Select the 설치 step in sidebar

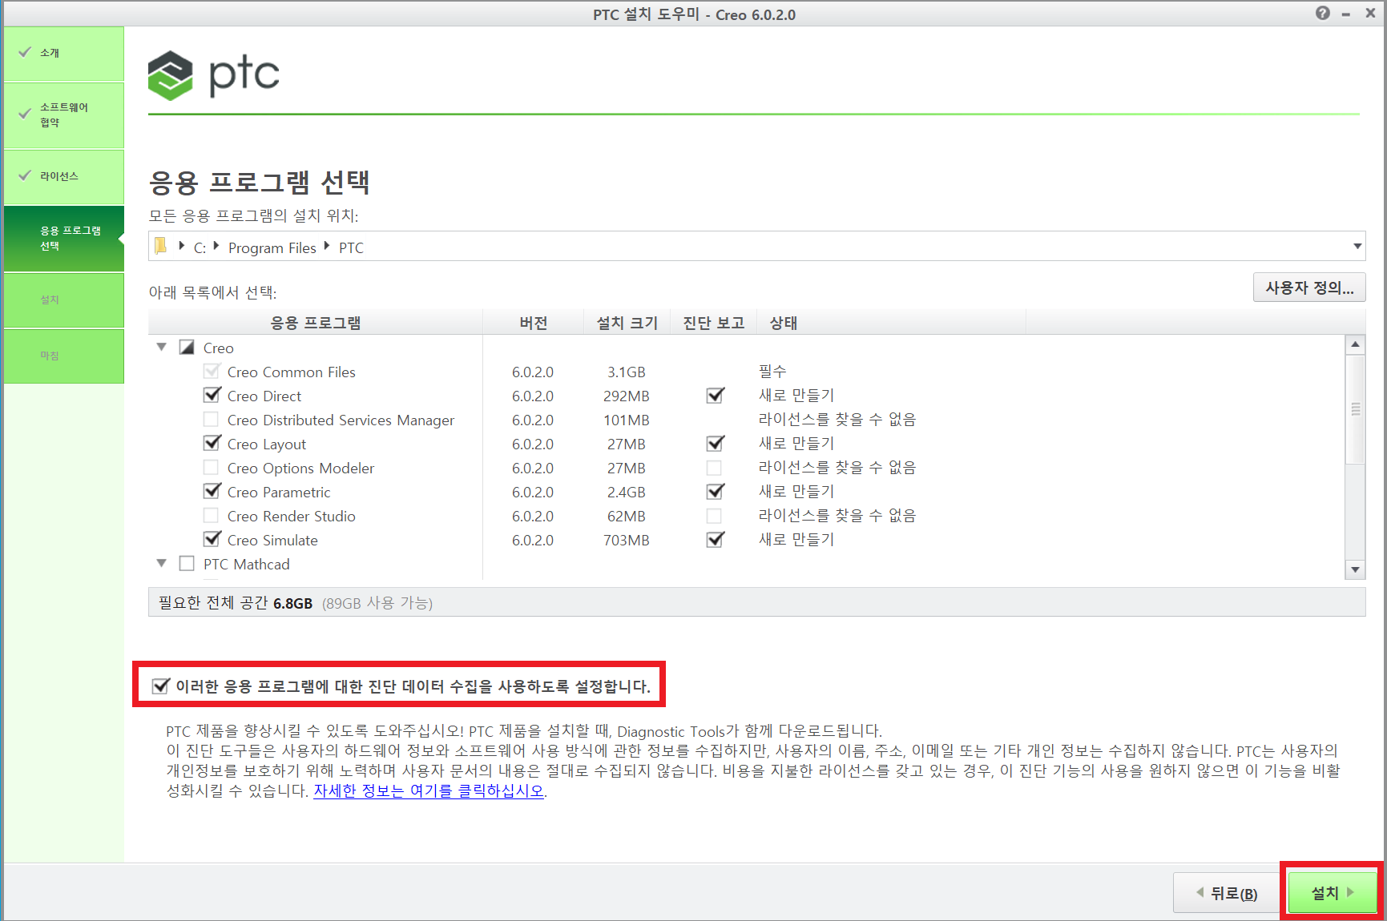64,300
